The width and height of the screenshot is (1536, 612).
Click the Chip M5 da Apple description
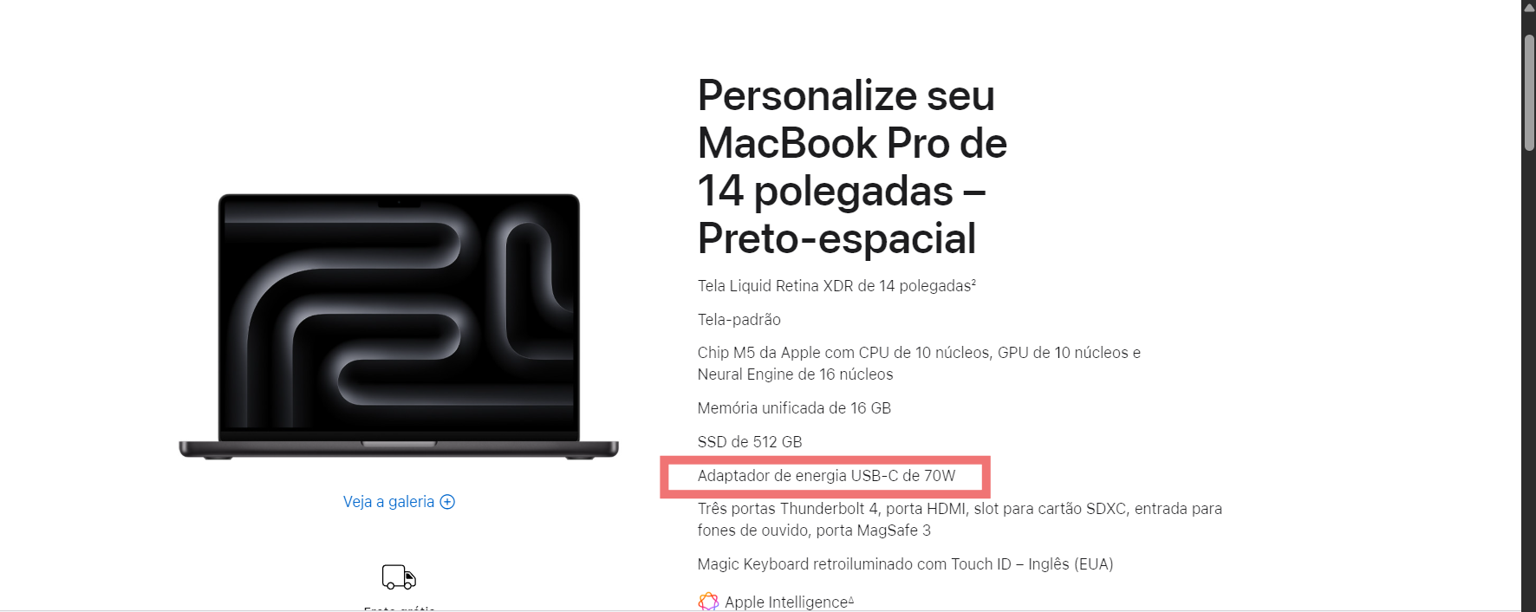(919, 363)
